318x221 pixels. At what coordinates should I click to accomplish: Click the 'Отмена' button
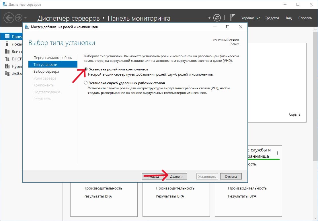231,176
